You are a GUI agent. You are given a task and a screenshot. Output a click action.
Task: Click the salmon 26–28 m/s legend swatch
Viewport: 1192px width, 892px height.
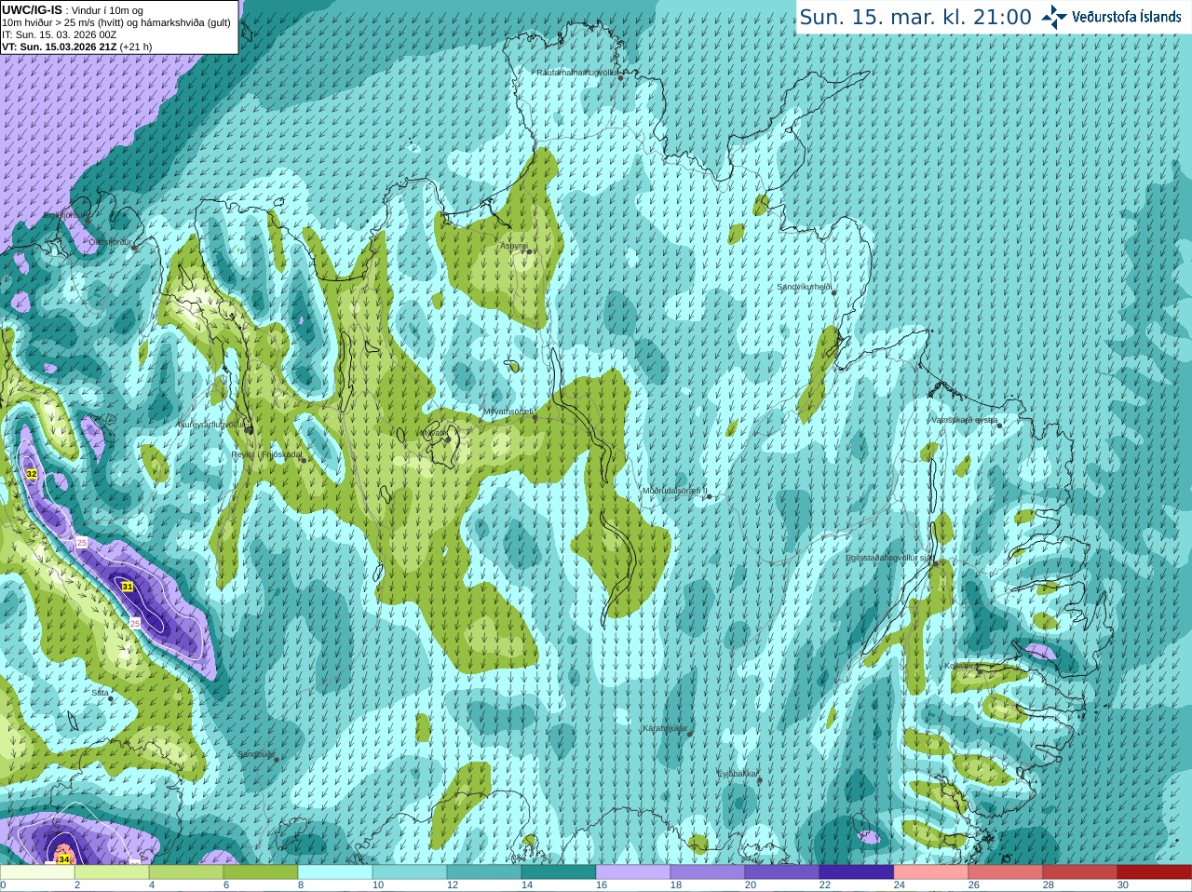pos(1006,872)
